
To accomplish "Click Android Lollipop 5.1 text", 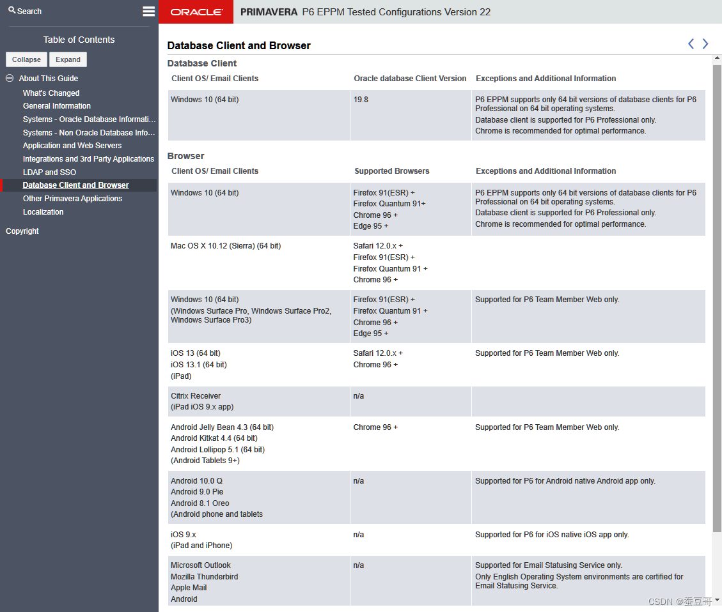I will (x=218, y=450).
